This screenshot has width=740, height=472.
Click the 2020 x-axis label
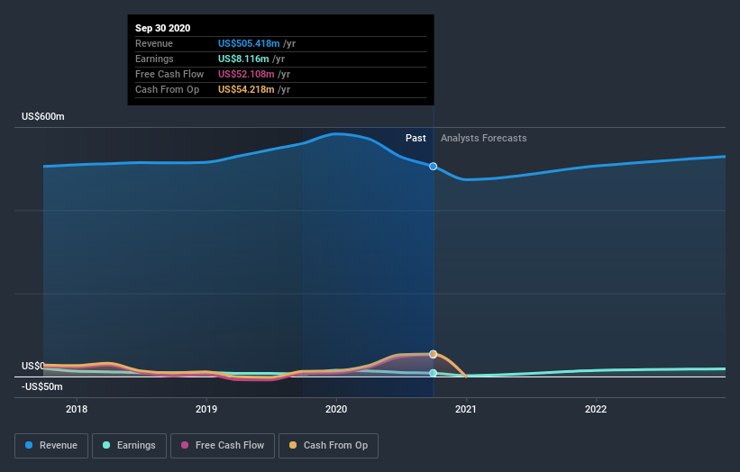point(336,409)
